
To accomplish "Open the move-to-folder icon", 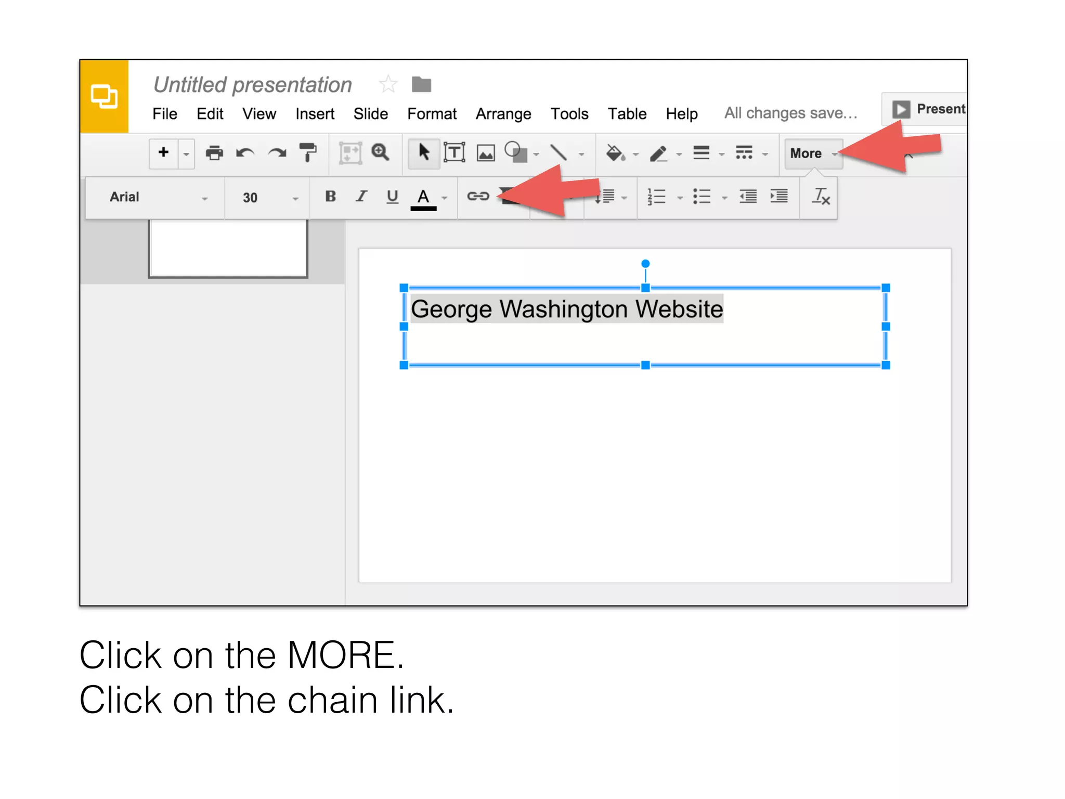I will 421,84.
